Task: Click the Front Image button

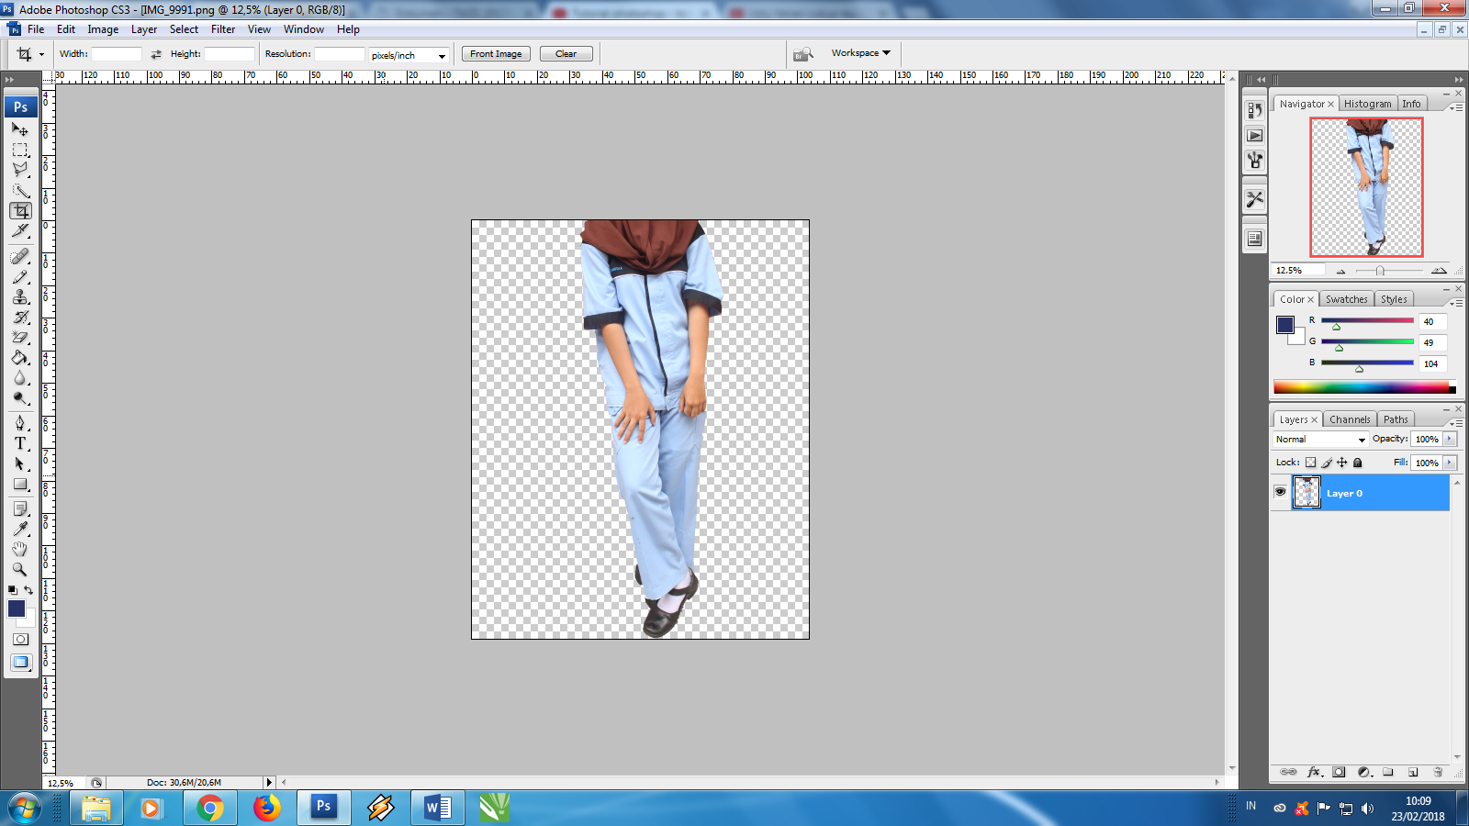Action: (x=495, y=52)
